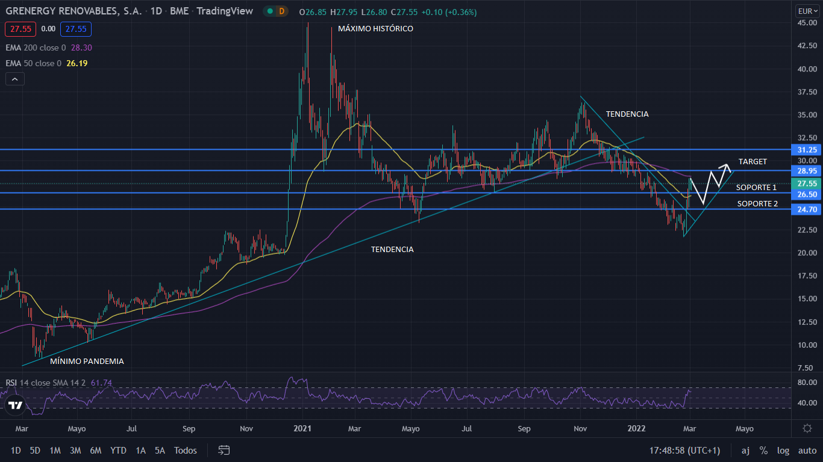823x462 pixels.
Task: Open the go-to-date calendar icon
Action: click(x=224, y=450)
